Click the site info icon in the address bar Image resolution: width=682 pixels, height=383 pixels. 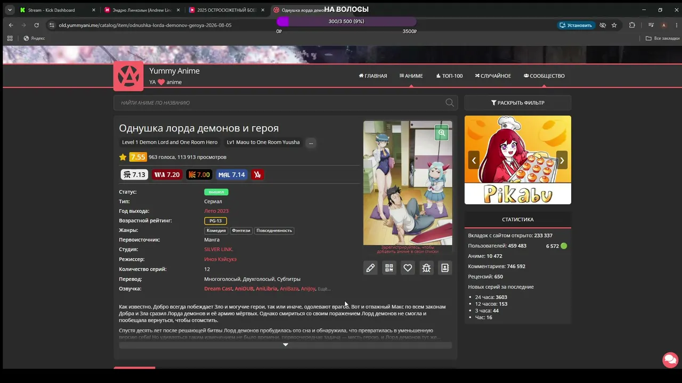[x=51, y=25]
